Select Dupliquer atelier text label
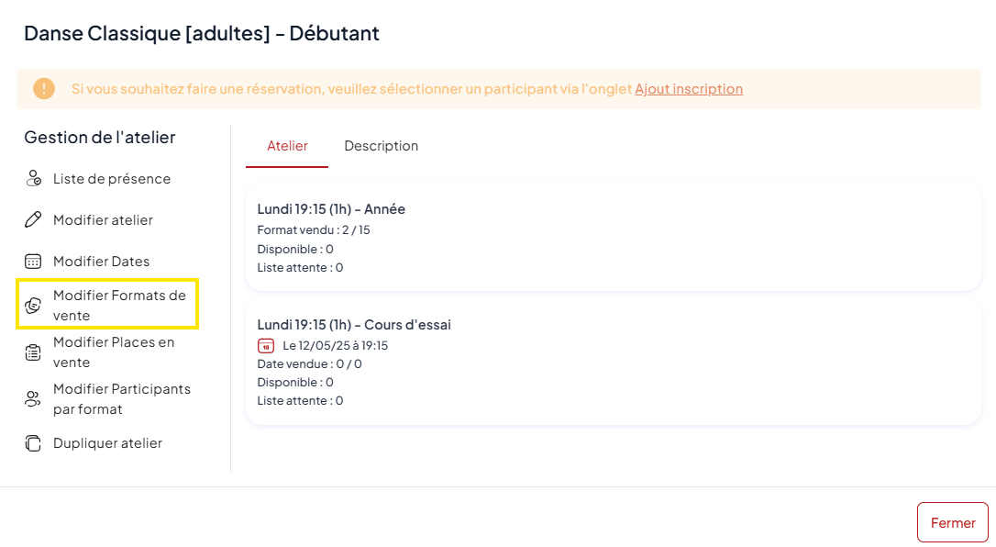Viewport: 996px width, 547px height. (x=107, y=443)
